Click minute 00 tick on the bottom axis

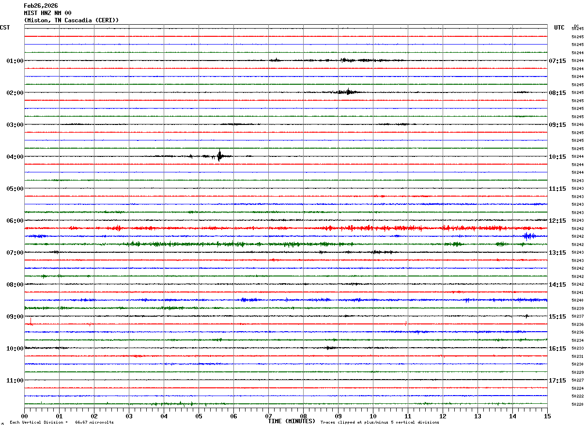pyautogui.click(x=25, y=416)
